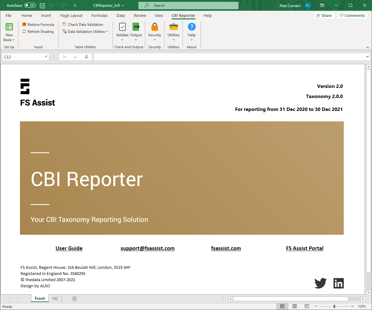Click the "Version 2.0" text
The image size is (372, 310).
pos(330,86)
